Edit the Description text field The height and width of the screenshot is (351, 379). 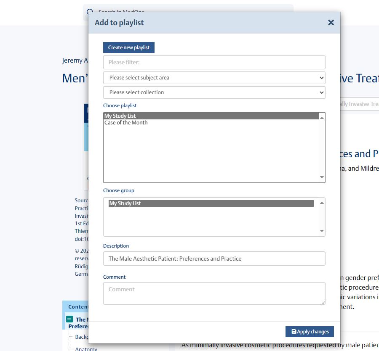(x=214, y=259)
